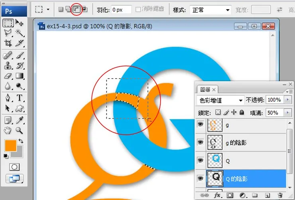Viewport: 295px width, 200px height.
Task: Add a layer mask
Action: tap(230, 195)
